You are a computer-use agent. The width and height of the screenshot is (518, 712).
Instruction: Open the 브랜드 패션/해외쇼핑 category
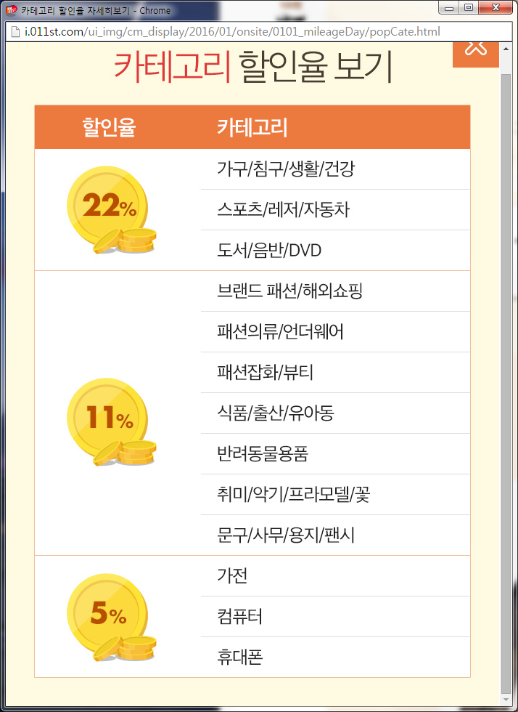click(x=289, y=291)
